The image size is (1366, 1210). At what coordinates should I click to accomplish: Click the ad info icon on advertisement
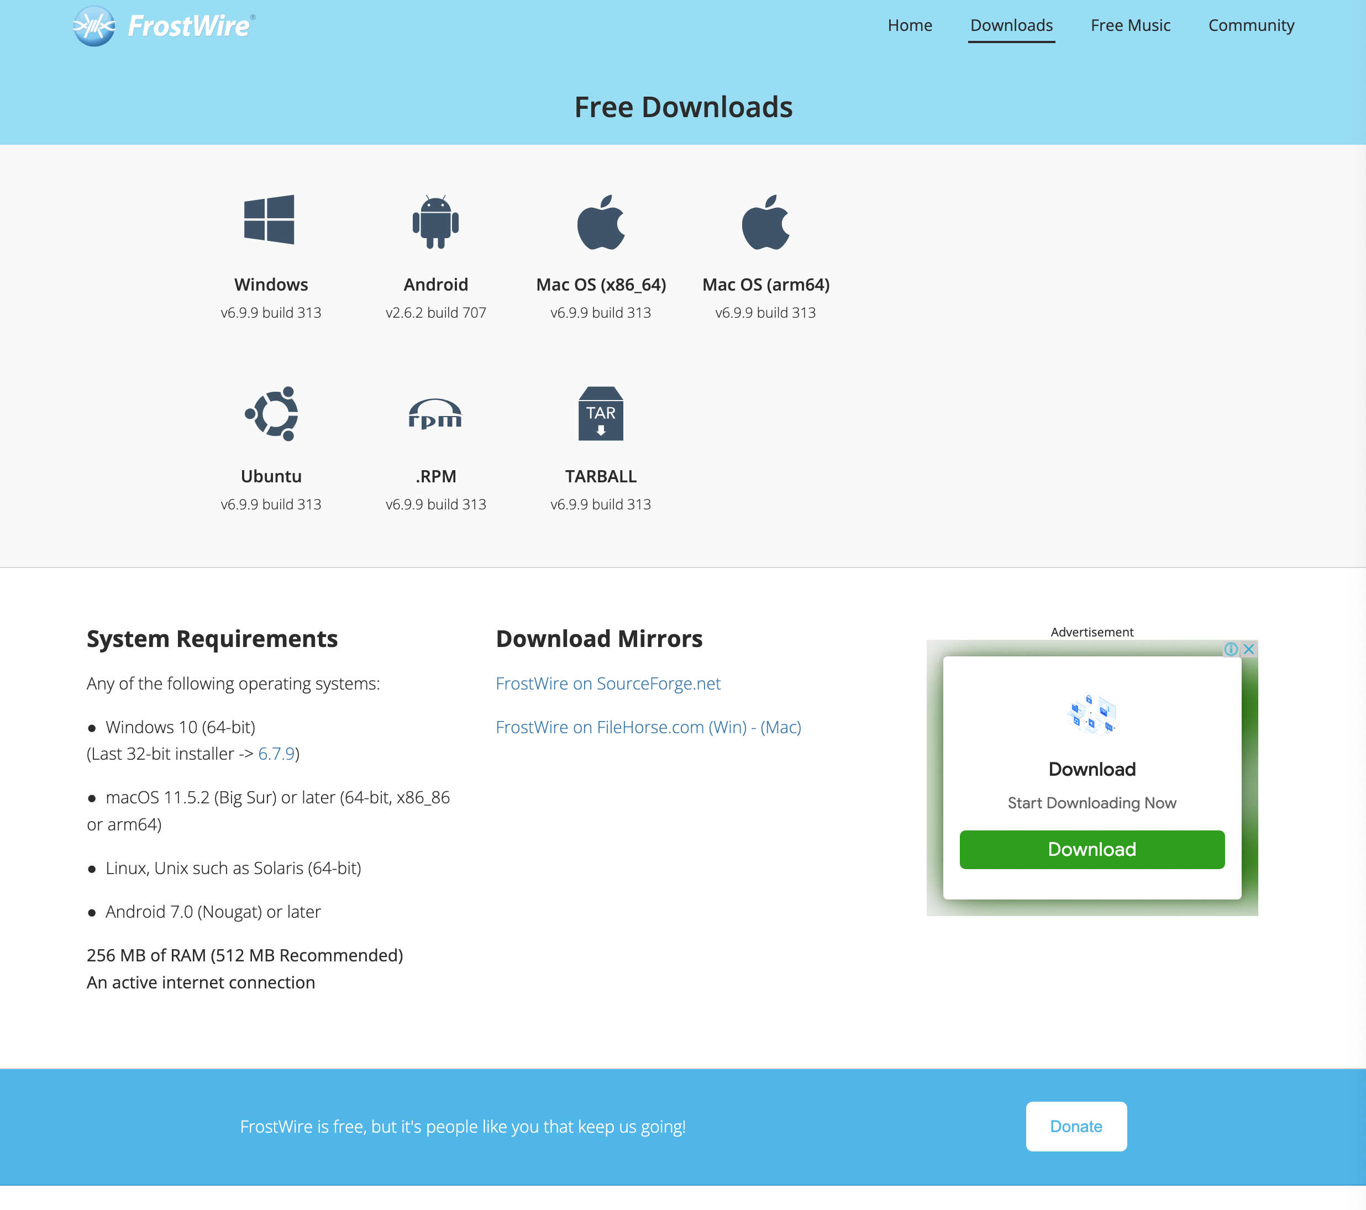(1231, 649)
